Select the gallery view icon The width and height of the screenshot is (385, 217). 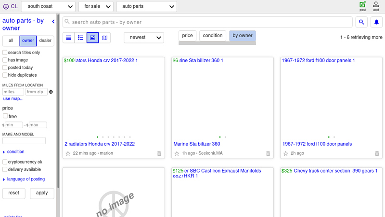coord(92,38)
